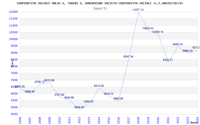Click the Anno axis label
This screenshot has width=200, height=125.
pyautogui.click(x=194, y=122)
